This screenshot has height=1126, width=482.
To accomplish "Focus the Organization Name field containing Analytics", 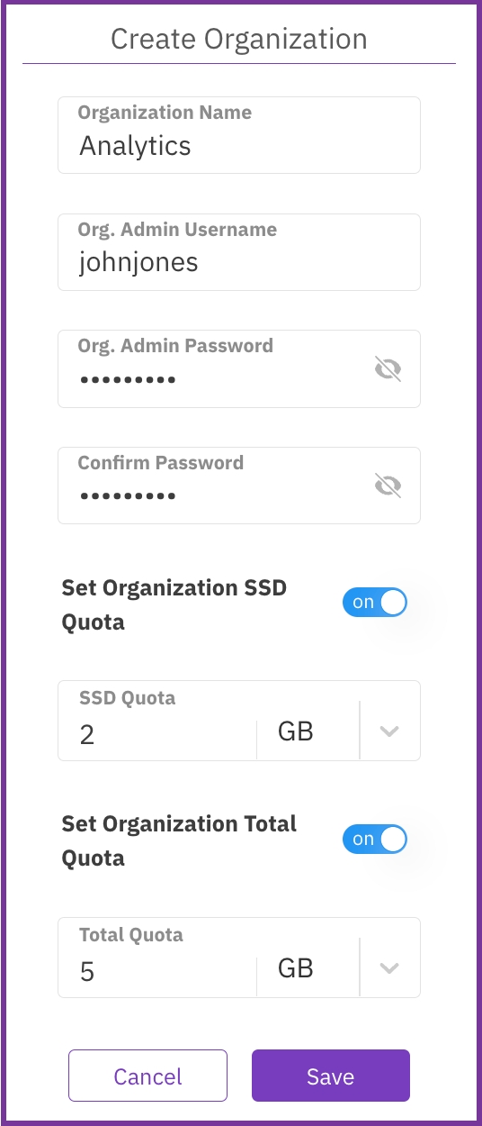I will [239, 135].
